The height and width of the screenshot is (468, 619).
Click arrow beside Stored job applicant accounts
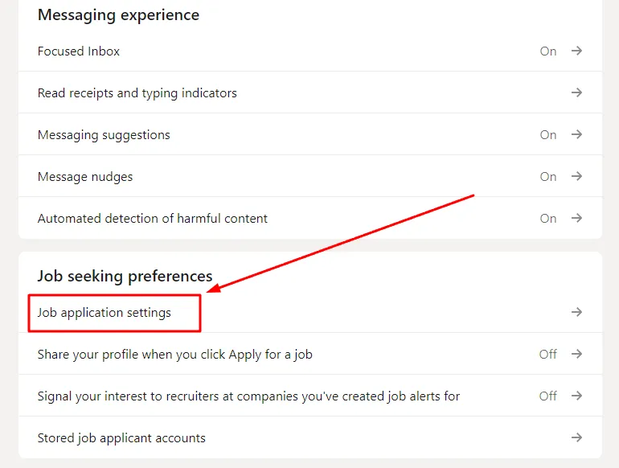point(576,437)
